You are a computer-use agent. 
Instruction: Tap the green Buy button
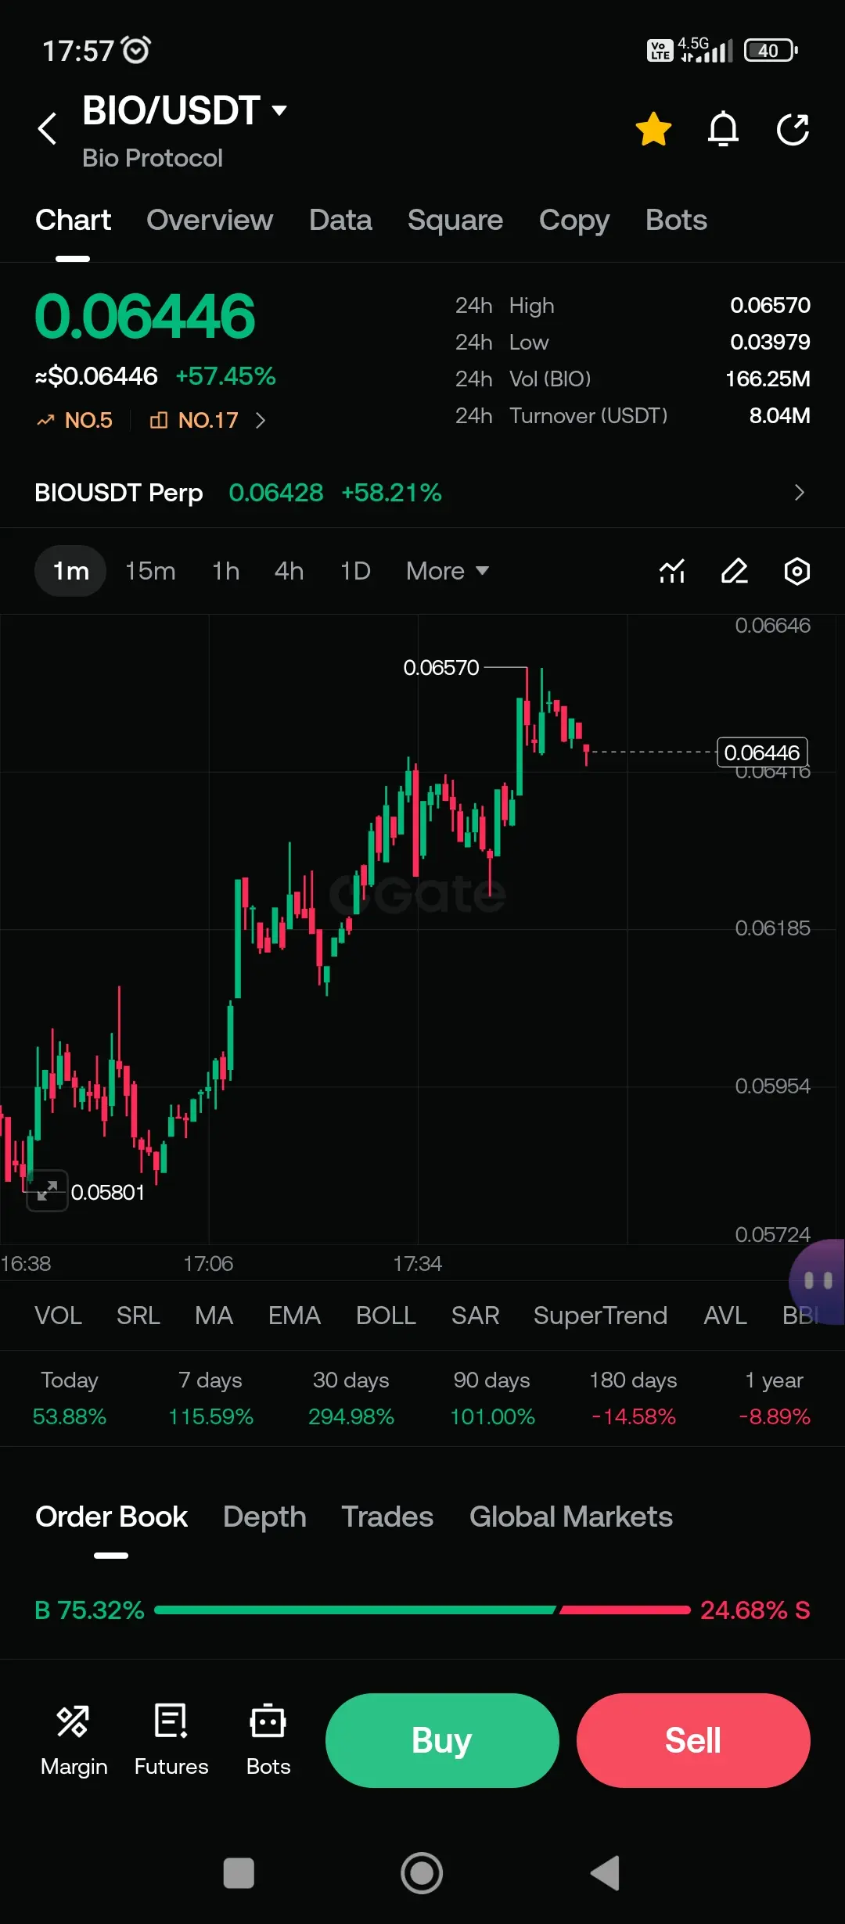coord(442,1740)
